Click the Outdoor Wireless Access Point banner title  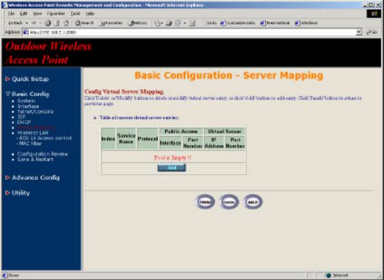tap(48, 53)
